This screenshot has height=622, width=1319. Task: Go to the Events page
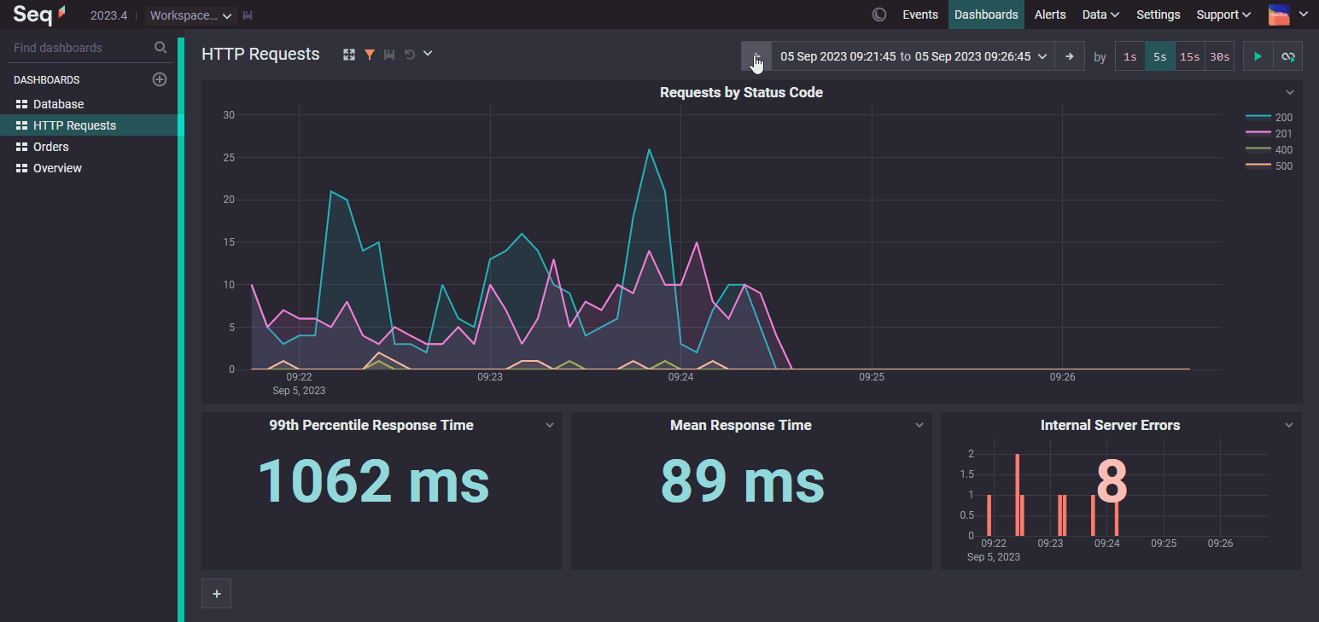coord(920,15)
